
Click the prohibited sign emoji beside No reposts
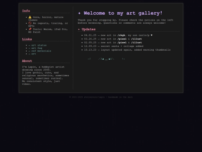coord(30,23)
